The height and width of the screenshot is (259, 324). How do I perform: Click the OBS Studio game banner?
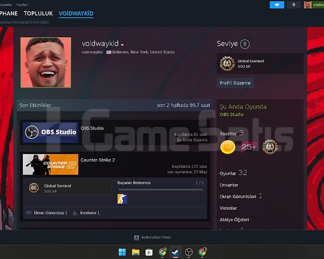[51, 132]
